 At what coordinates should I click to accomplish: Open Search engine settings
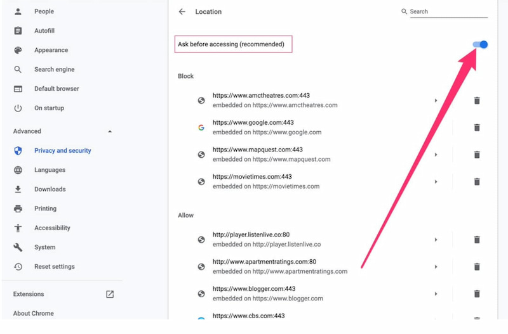pyautogui.click(x=54, y=70)
